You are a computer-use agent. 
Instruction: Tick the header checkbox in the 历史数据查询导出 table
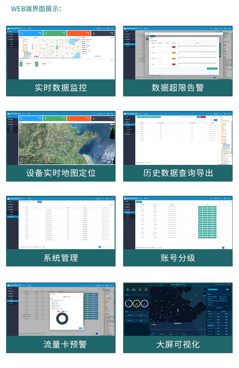click(x=137, y=123)
